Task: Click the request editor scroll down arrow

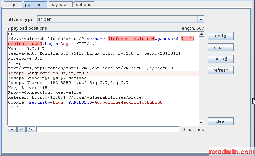Action: pos(201,123)
